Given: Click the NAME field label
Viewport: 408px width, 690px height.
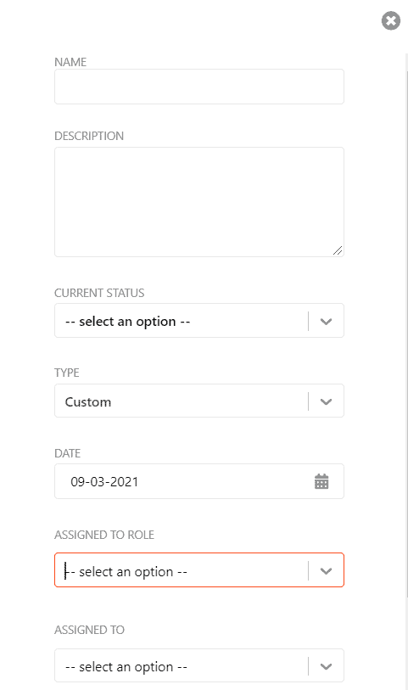Looking at the screenshot, I should coord(70,62).
